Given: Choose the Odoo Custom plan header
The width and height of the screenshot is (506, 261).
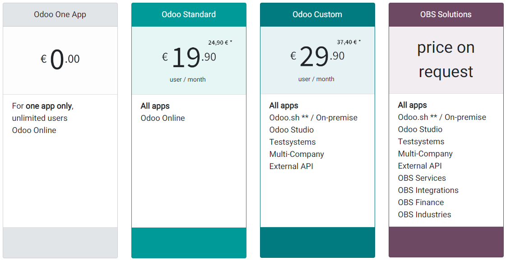Looking at the screenshot, I should 317,14.
